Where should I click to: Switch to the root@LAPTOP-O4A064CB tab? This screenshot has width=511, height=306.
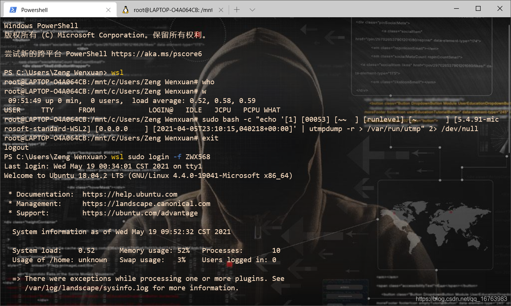click(172, 10)
